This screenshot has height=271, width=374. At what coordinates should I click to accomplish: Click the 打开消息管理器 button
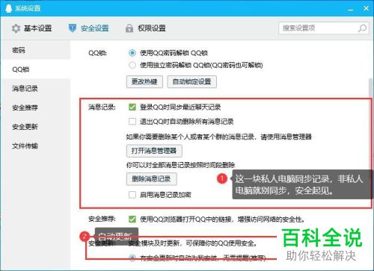pyautogui.click(x=154, y=151)
